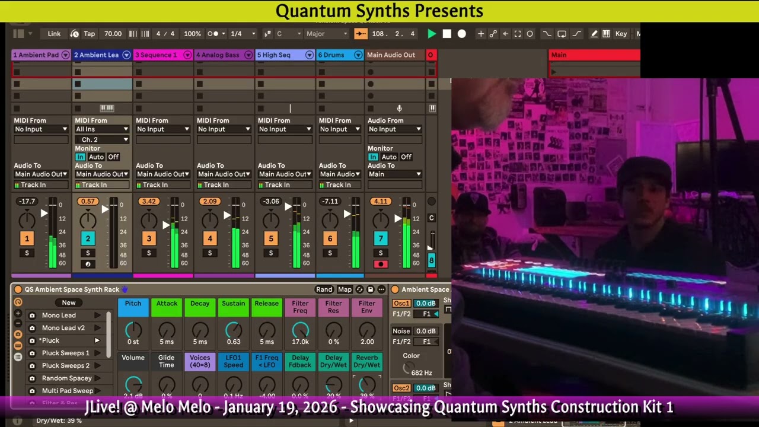This screenshot has width=759, height=427.
Task: Click the Filter Freq macro knob
Action: [300, 330]
